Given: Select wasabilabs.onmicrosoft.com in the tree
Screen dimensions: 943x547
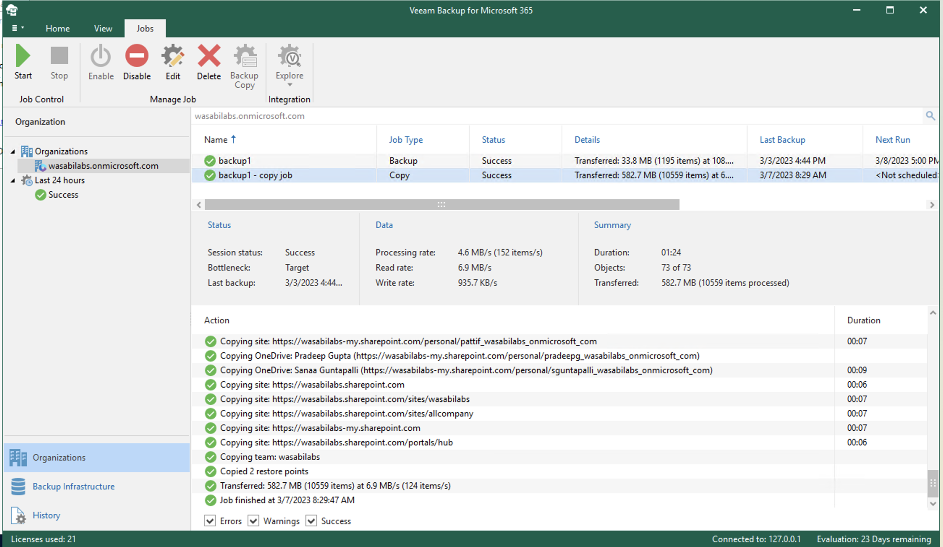Looking at the screenshot, I should [103, 165].
